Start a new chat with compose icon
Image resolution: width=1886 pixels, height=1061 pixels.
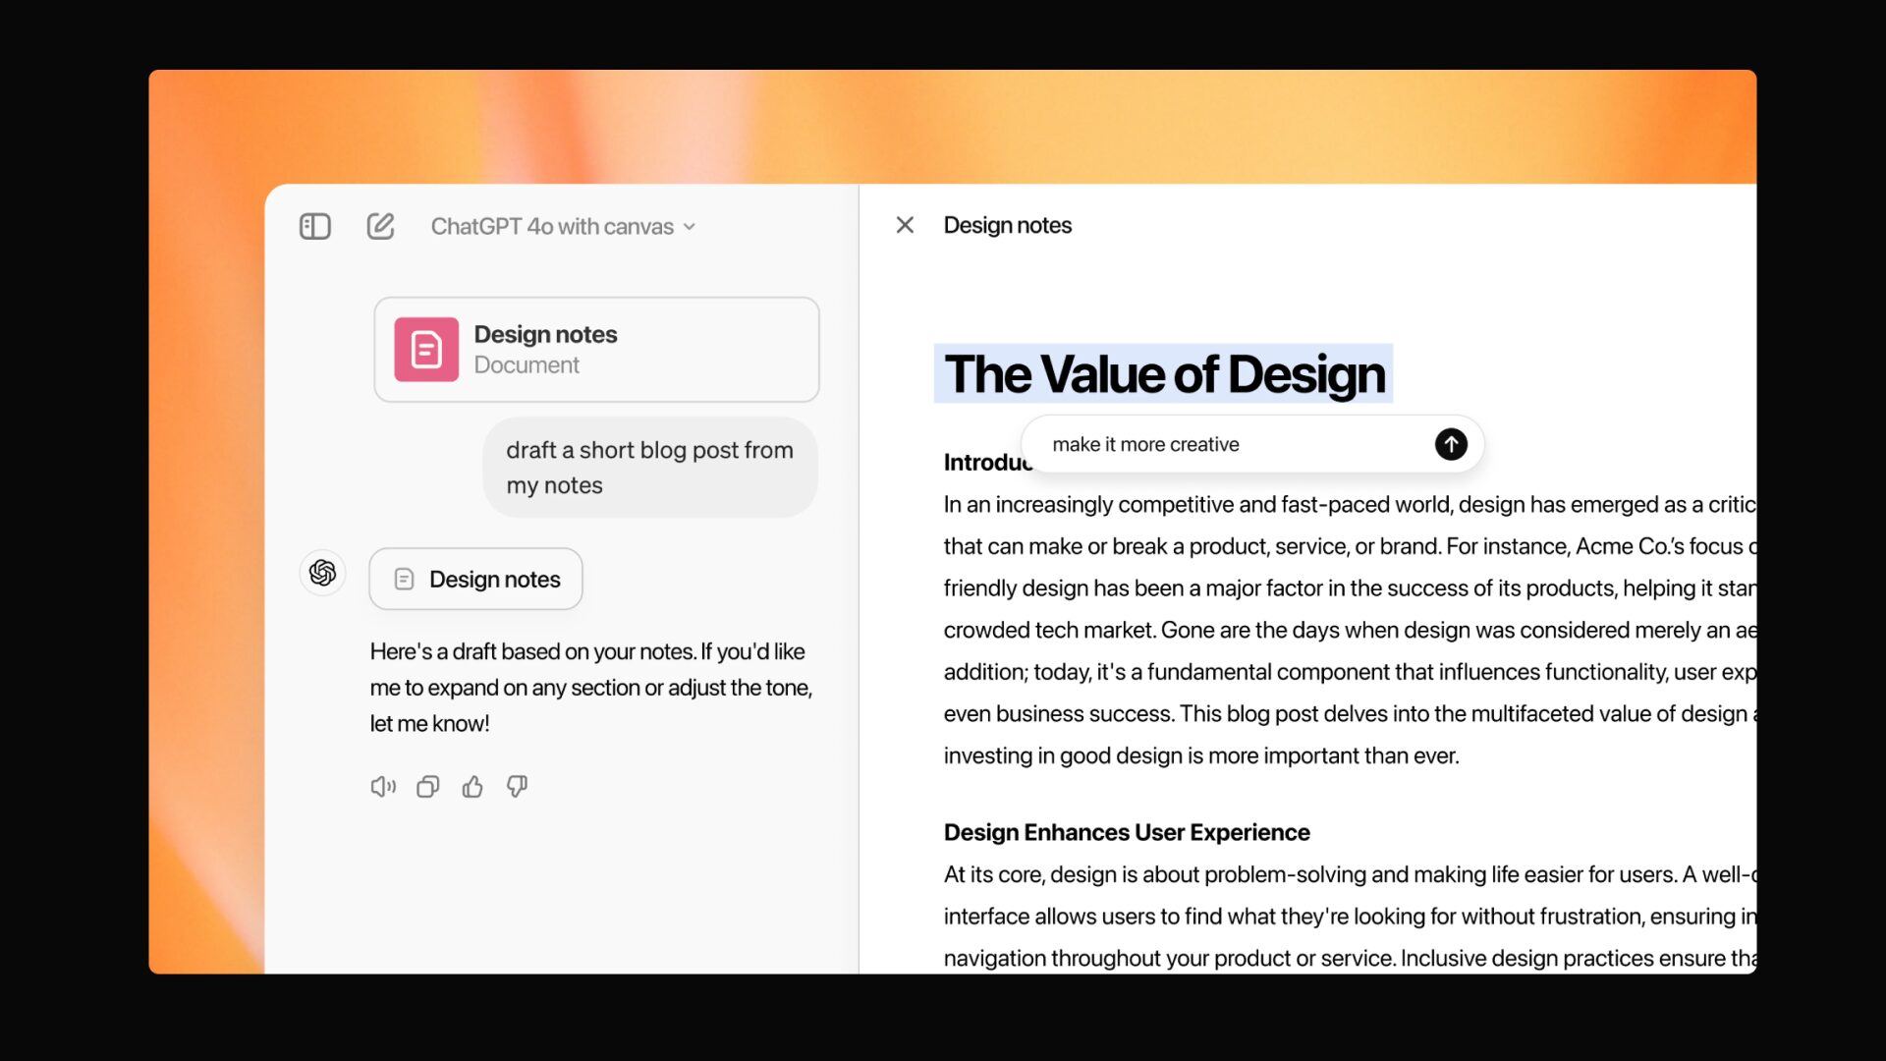click(x=380, y=227)
